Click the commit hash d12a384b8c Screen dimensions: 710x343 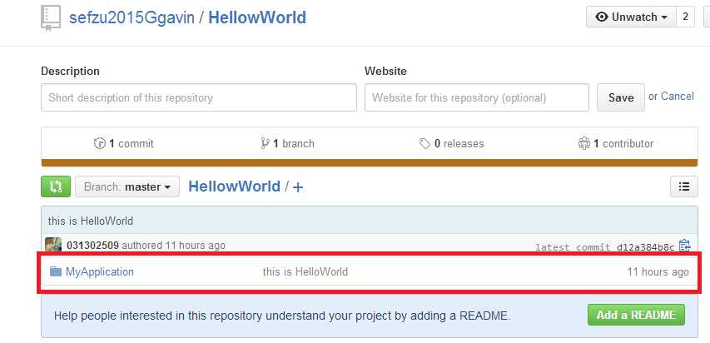click(646, 247)
